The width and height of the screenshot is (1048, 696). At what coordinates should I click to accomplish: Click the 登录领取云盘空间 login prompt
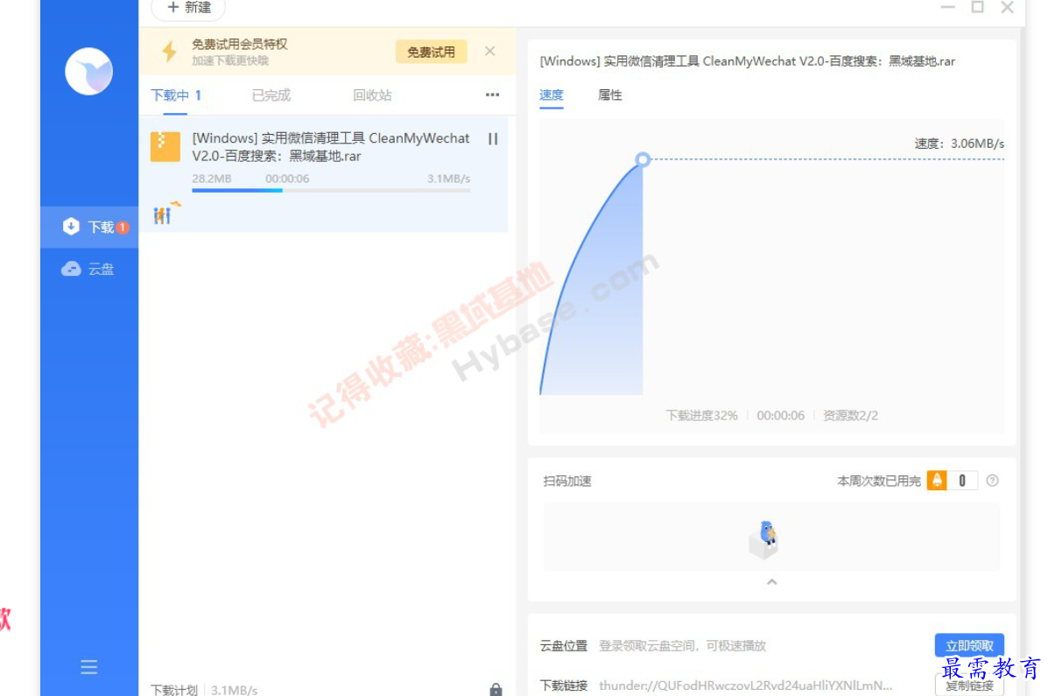[x=682, y=645]
